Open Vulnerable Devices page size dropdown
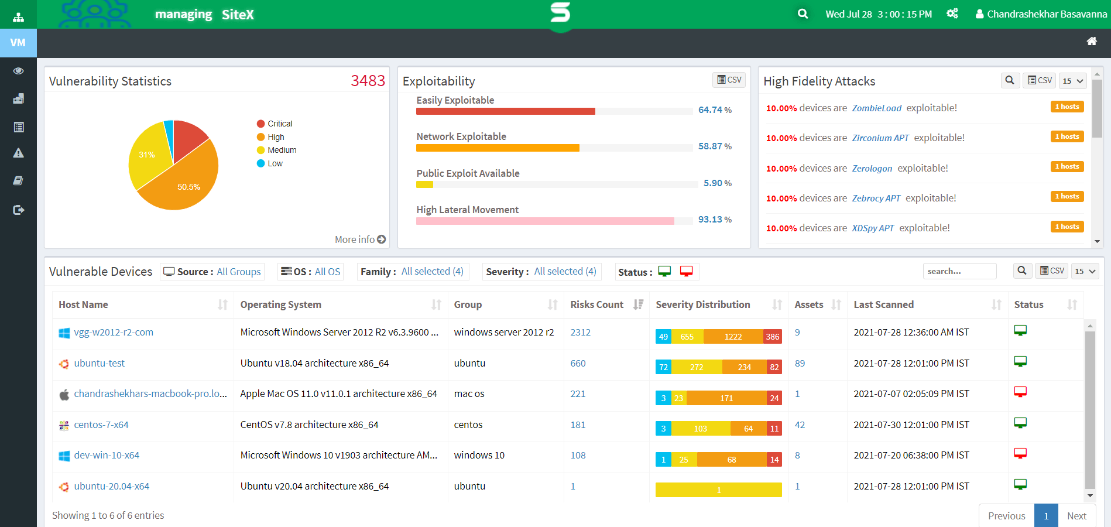This screenshot has height=527, width=1111. tap(1085, 271)
